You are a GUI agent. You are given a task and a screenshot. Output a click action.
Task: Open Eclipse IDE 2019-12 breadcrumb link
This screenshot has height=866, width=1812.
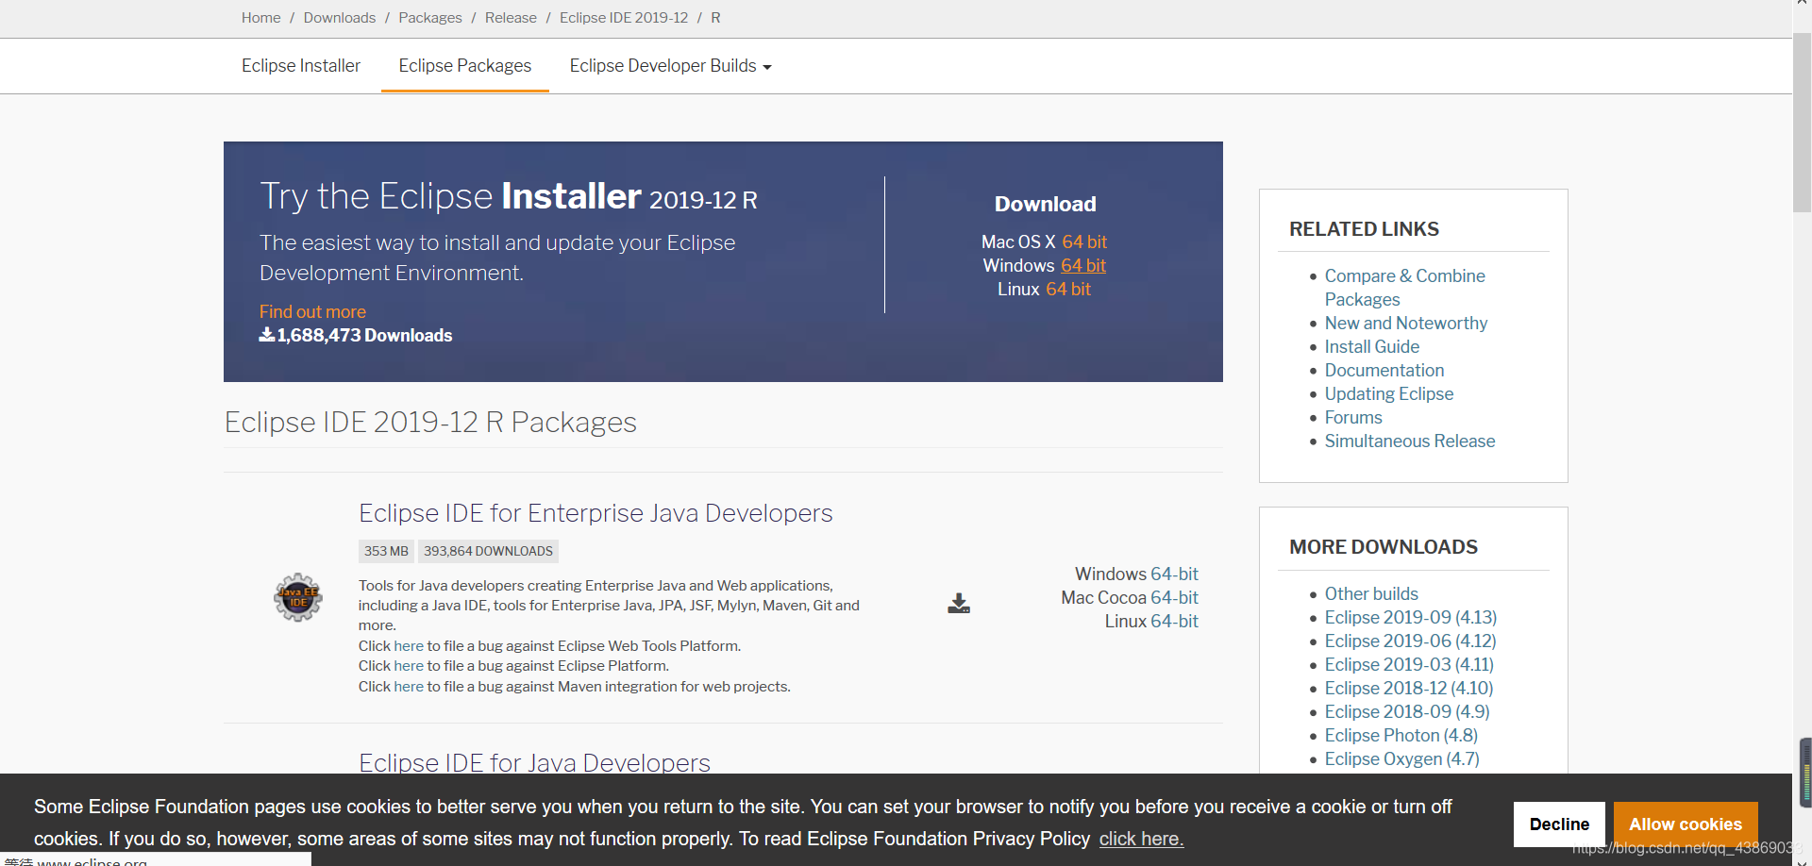pyautogui.click(x=624, y=18)
